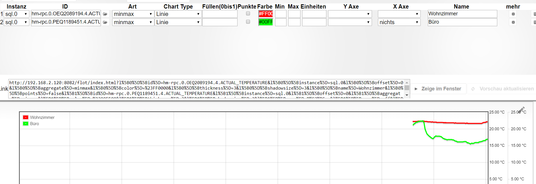Click the Instanz column header
Image resolution: width=536 pixels, height=184 pixels.
point(17,7)
